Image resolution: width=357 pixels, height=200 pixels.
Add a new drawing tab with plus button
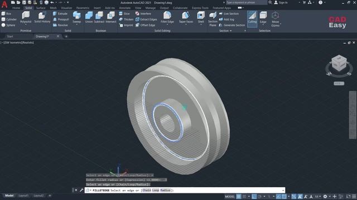(x=66, y=36)
